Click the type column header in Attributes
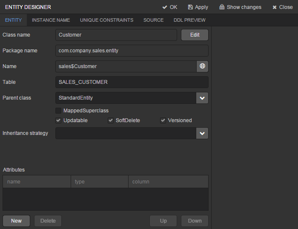This screenshot has height=229, width=298. click(99, 182)
